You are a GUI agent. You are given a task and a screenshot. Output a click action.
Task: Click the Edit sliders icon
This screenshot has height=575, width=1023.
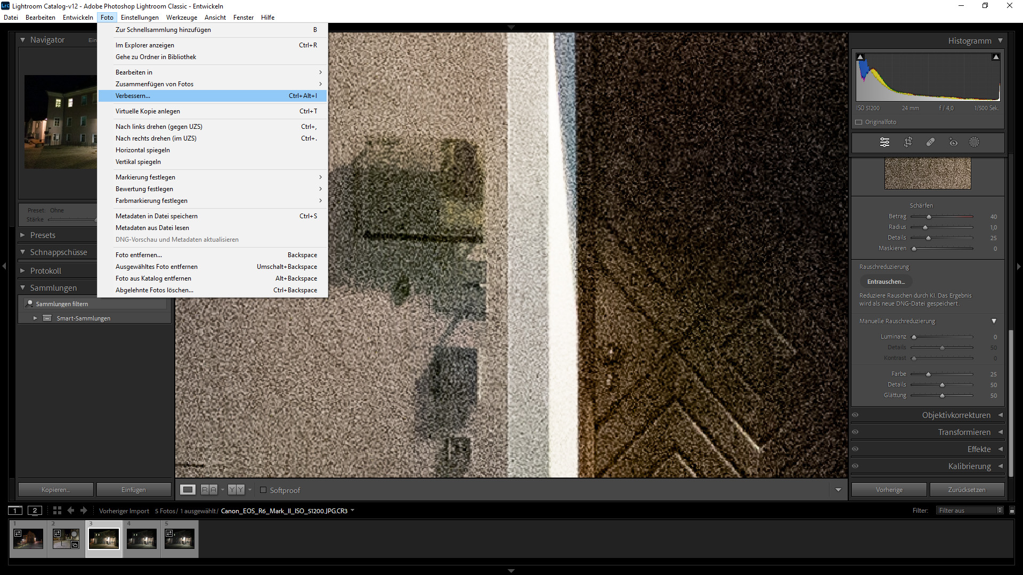884,142
